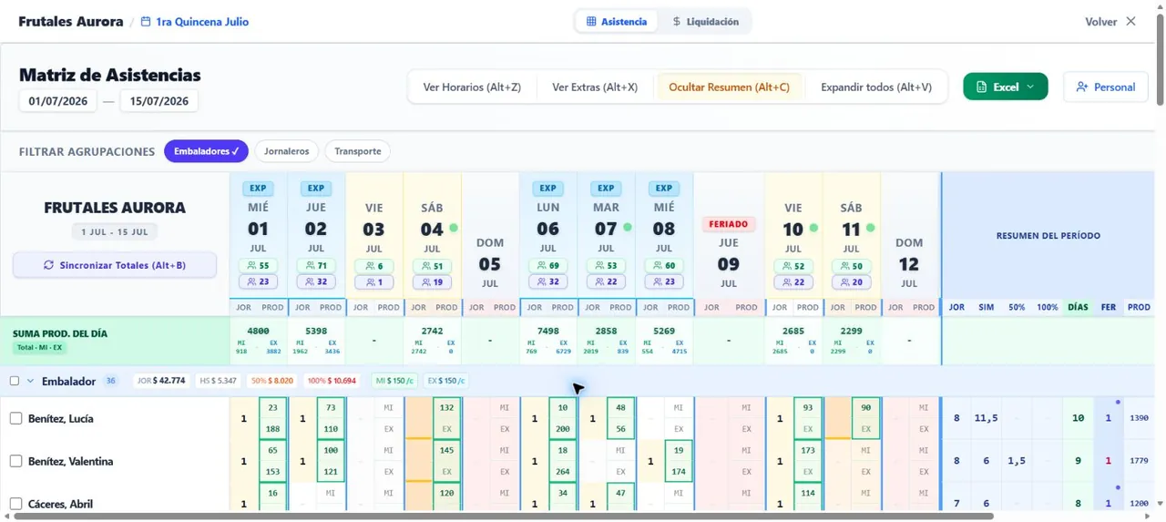Click the FER summary column header
Screen dimensions: 1166x522
click(1108, 308)
